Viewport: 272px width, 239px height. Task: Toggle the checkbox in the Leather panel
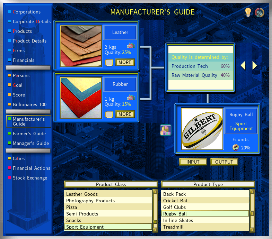[109, 63]
